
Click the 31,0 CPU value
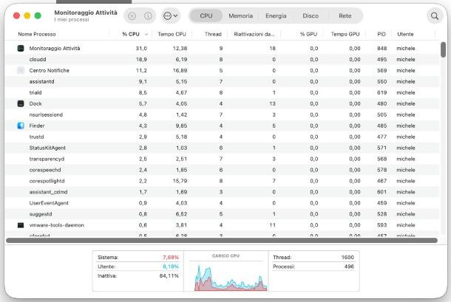(141, 48)
